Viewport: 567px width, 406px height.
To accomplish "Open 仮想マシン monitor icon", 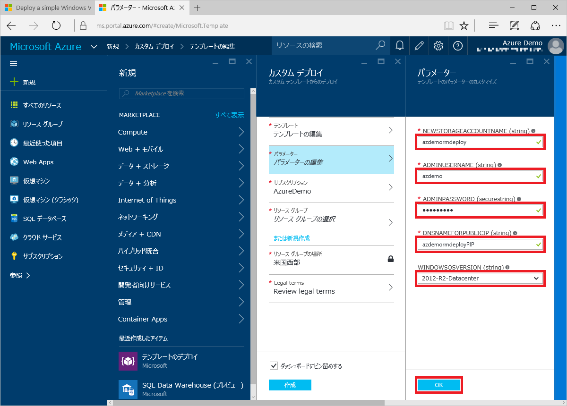I will pyautogui.click(x=14, y=181).
